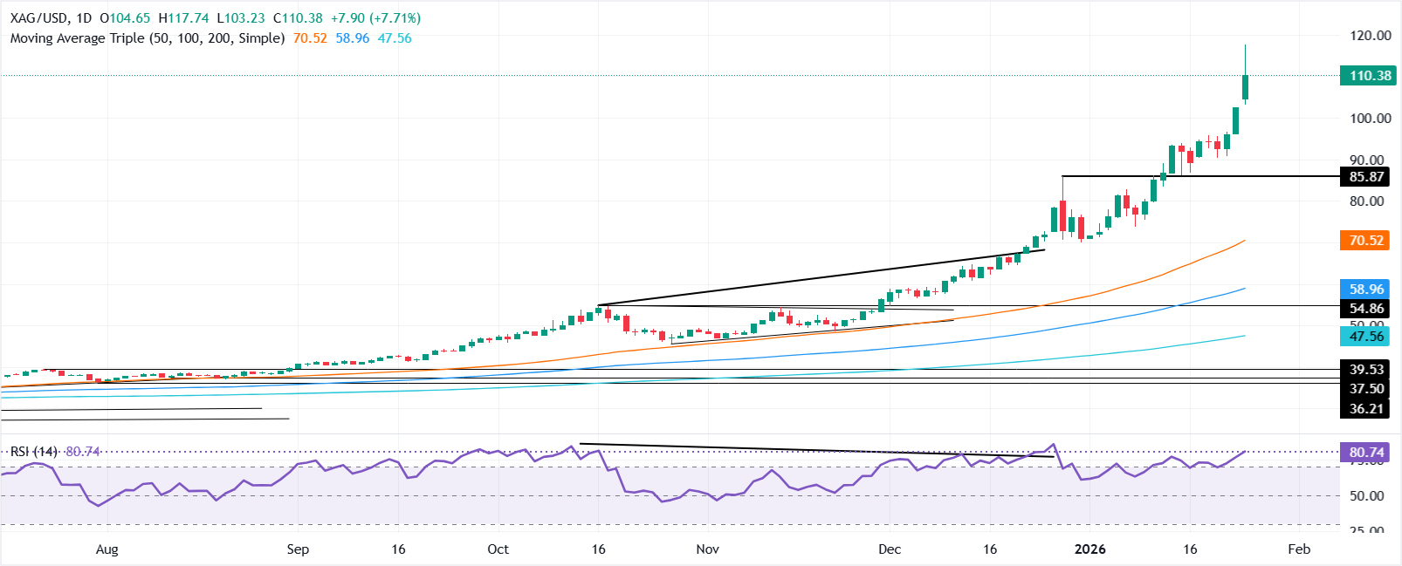Click the green 110.38 current price label
The width and height of the screenshot is (1402, 566).
[x=1369, y=76]
